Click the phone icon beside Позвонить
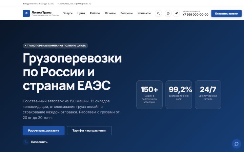This screenshot has height=152, width=244. 26,142
